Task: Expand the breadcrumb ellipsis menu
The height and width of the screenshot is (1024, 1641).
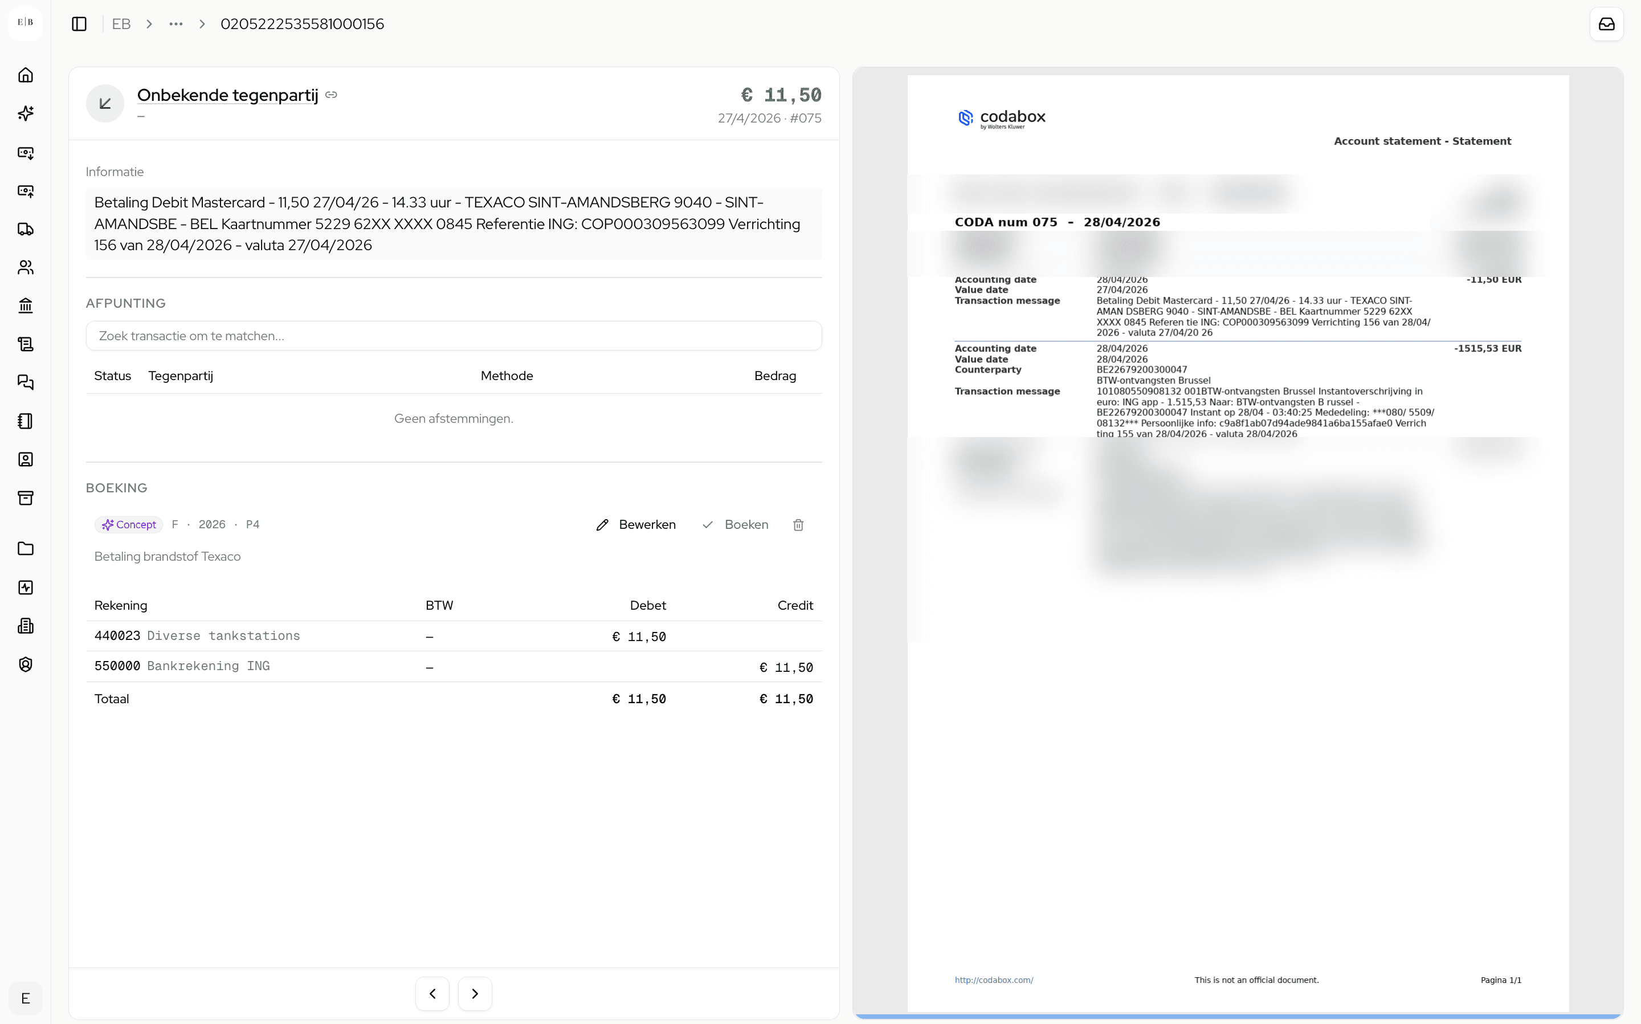Action: click(176, 24)
